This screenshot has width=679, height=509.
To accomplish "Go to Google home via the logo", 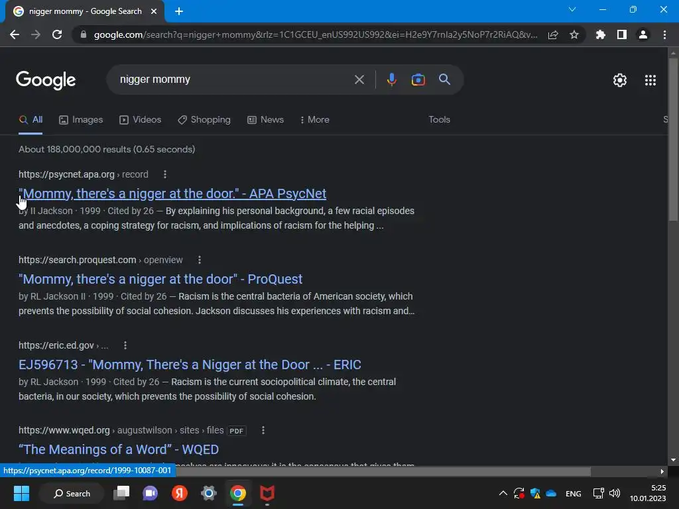I will (46, 80).
